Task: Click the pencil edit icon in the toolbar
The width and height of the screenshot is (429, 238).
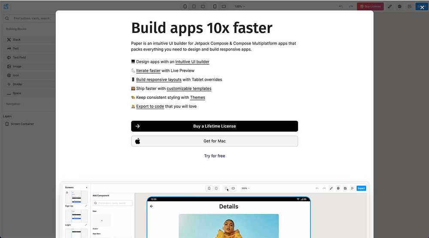Action: tap(390, 6)
